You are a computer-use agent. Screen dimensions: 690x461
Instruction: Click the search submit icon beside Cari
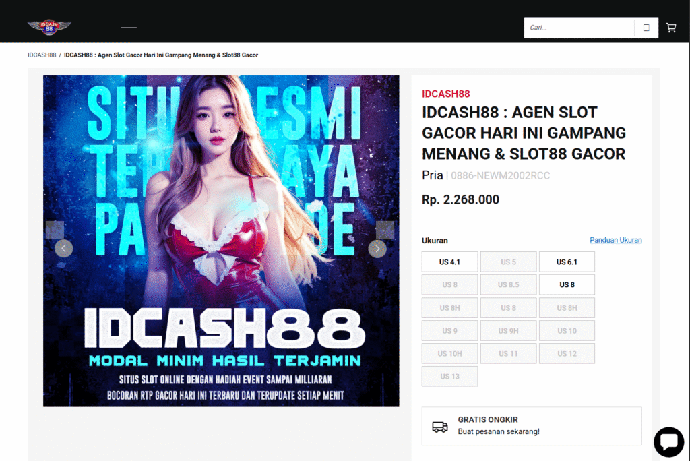point(646,28)
